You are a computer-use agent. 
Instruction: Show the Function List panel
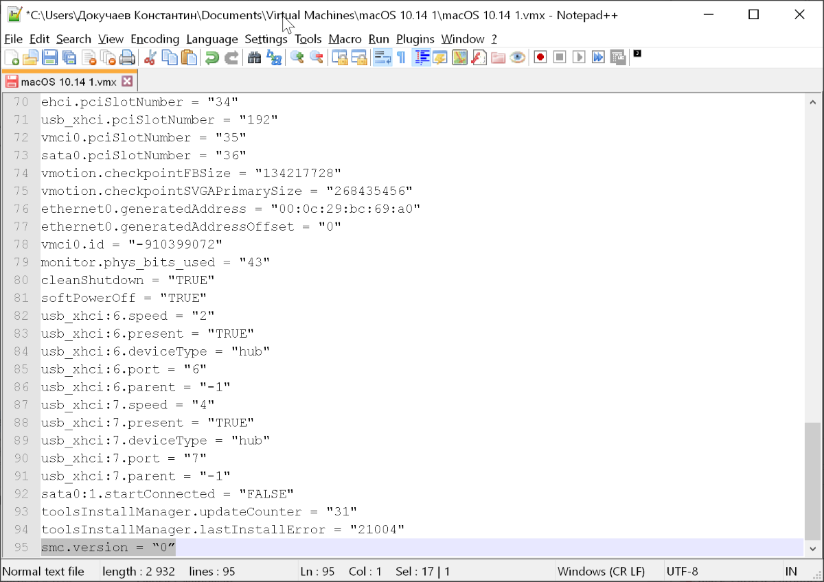pyautogui.click(x=479, y=58)
